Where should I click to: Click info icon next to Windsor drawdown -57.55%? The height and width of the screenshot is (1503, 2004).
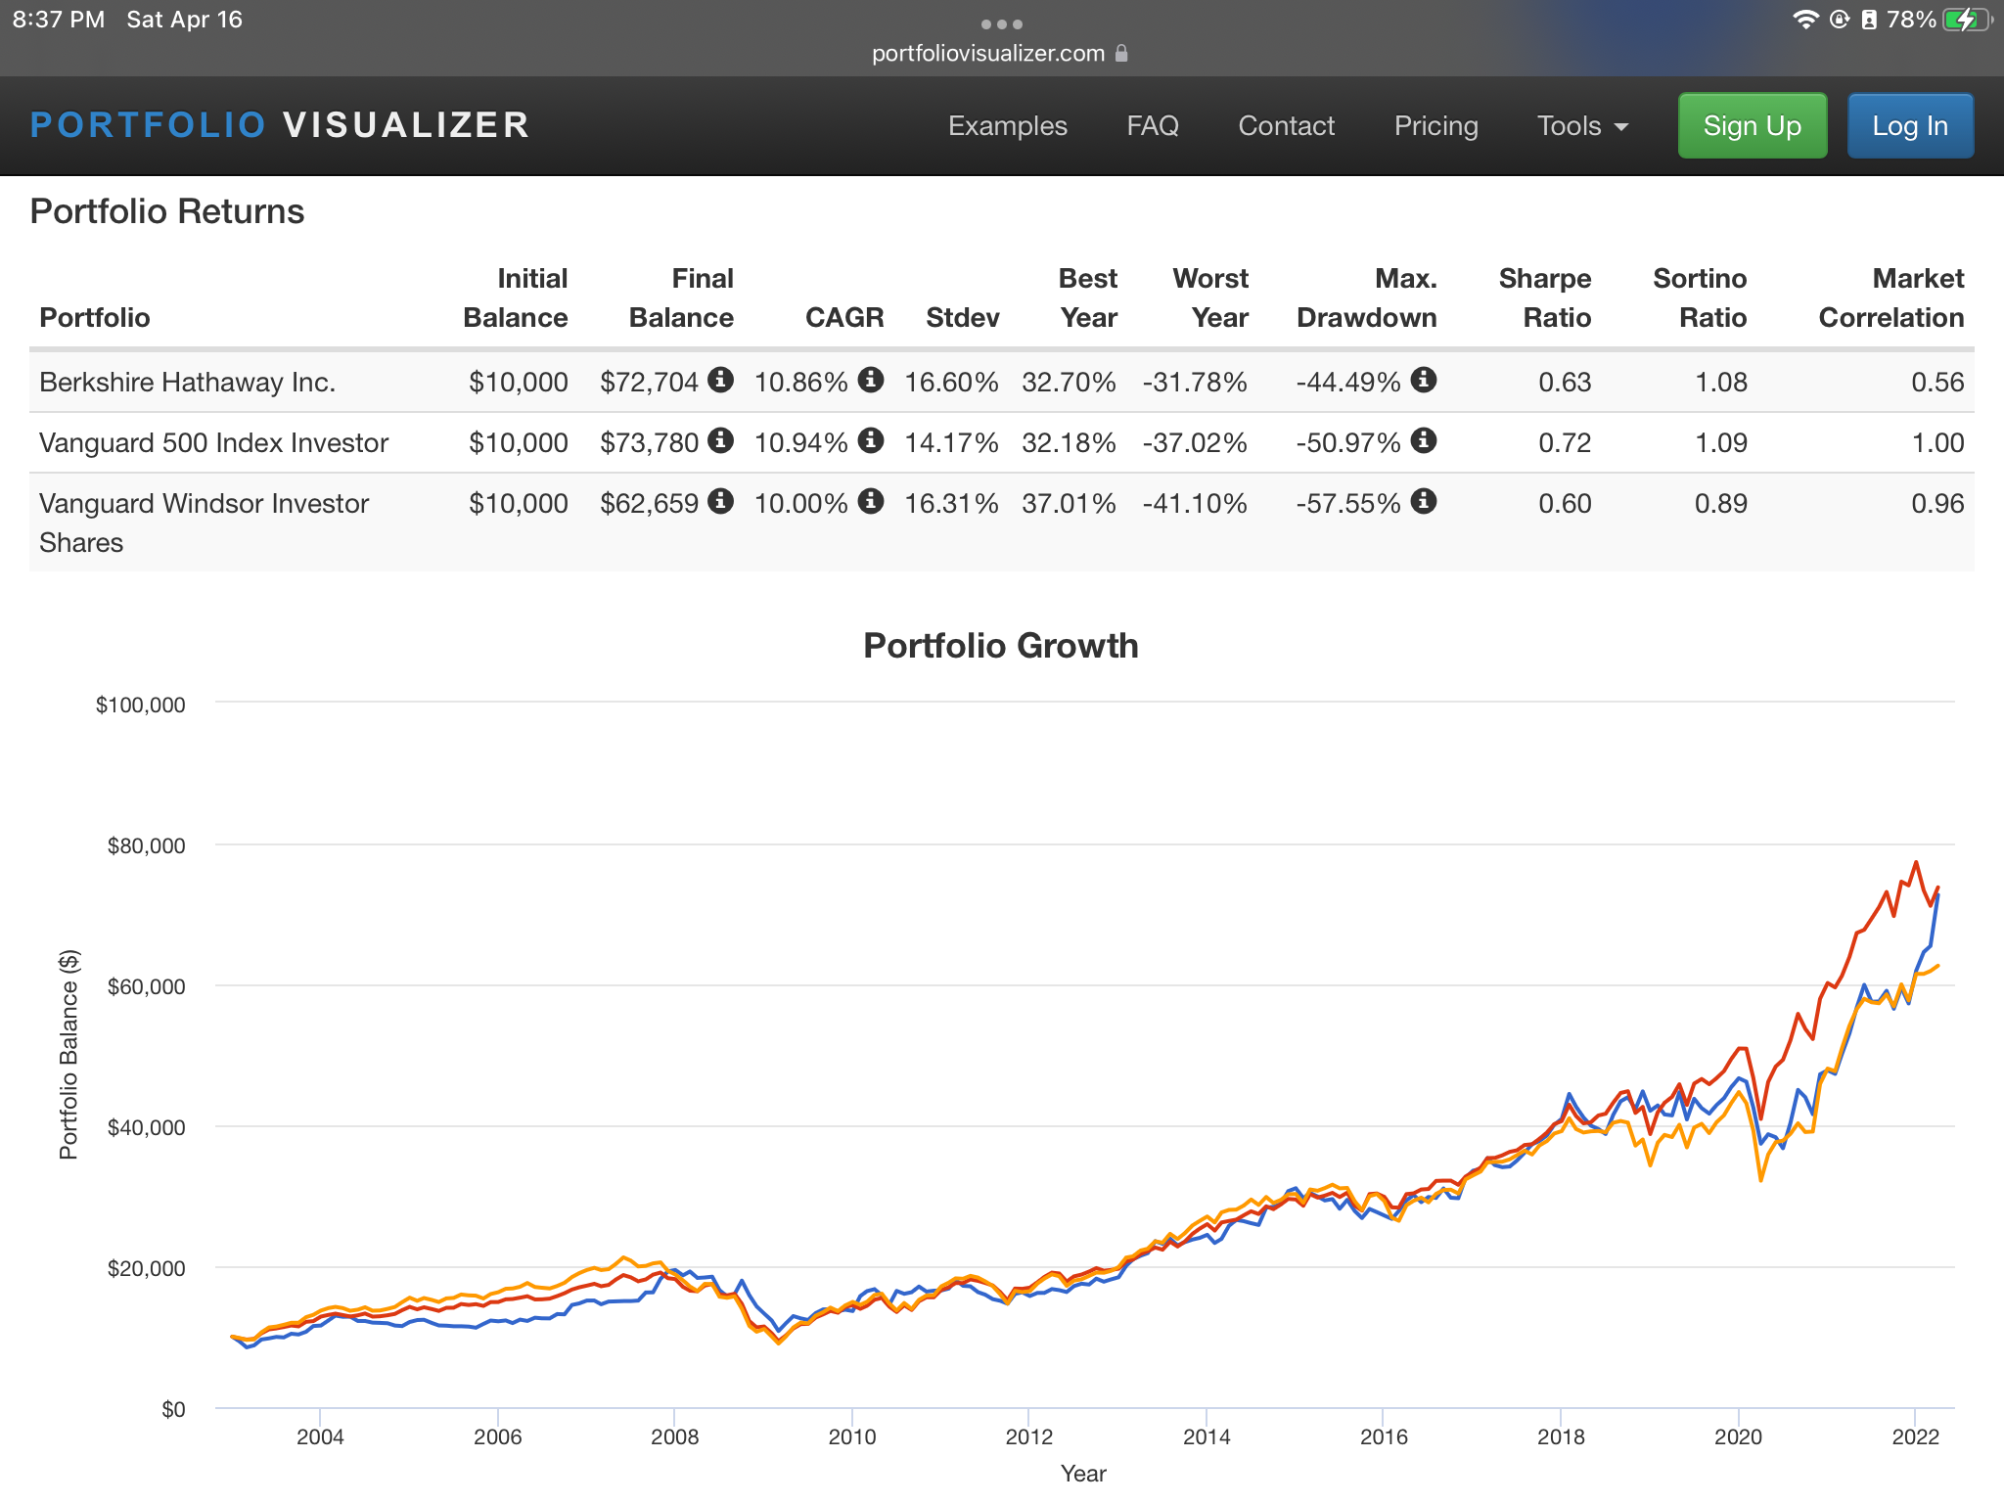coord(1424,501)
